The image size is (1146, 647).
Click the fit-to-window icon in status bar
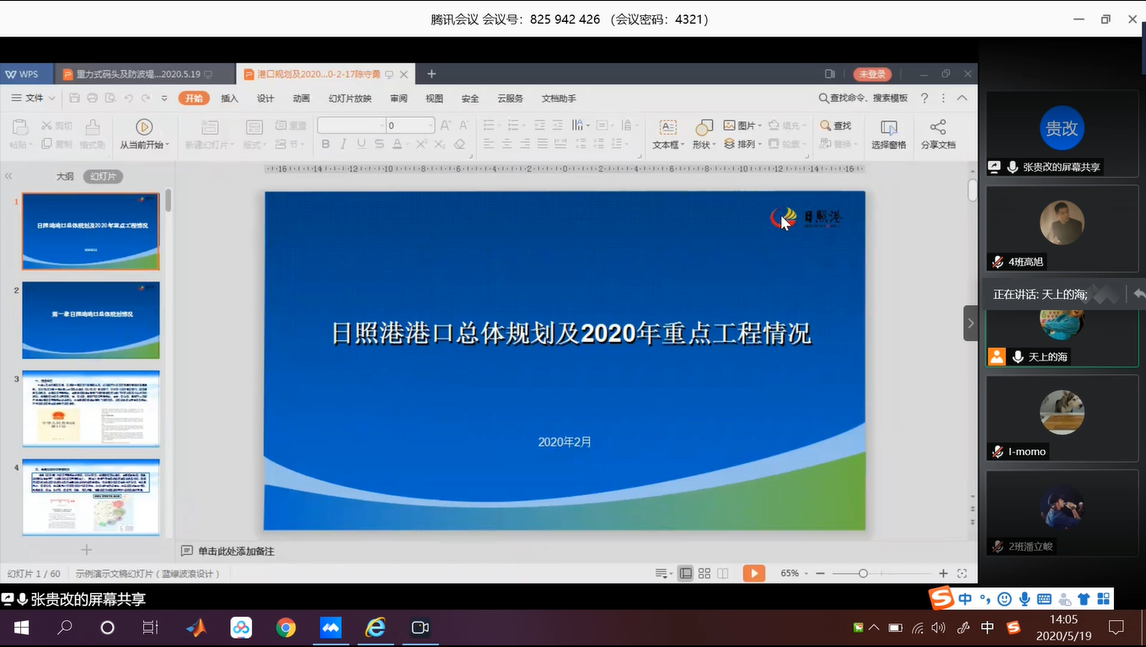click(x=961, y=574)
